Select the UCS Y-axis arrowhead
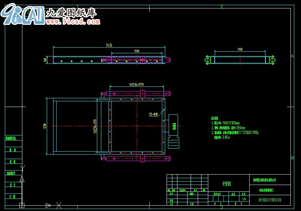Image resolution: width=301 pixels, height=211 pixels. (x=22, y=179)
